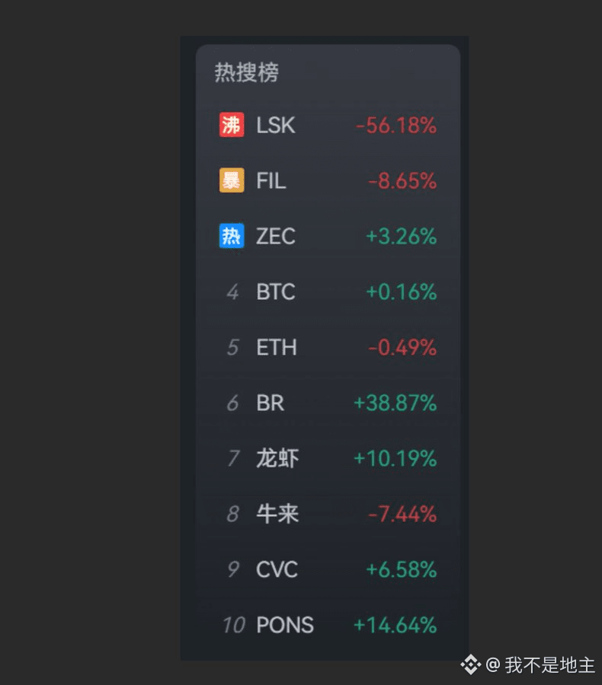602x685 pixels.
Task: Click the -56.18% change for LSK
Action: (x=396, y=126)
